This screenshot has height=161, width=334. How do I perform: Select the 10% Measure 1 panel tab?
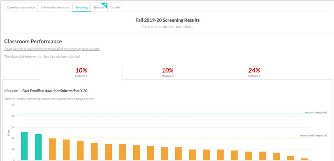81,72
